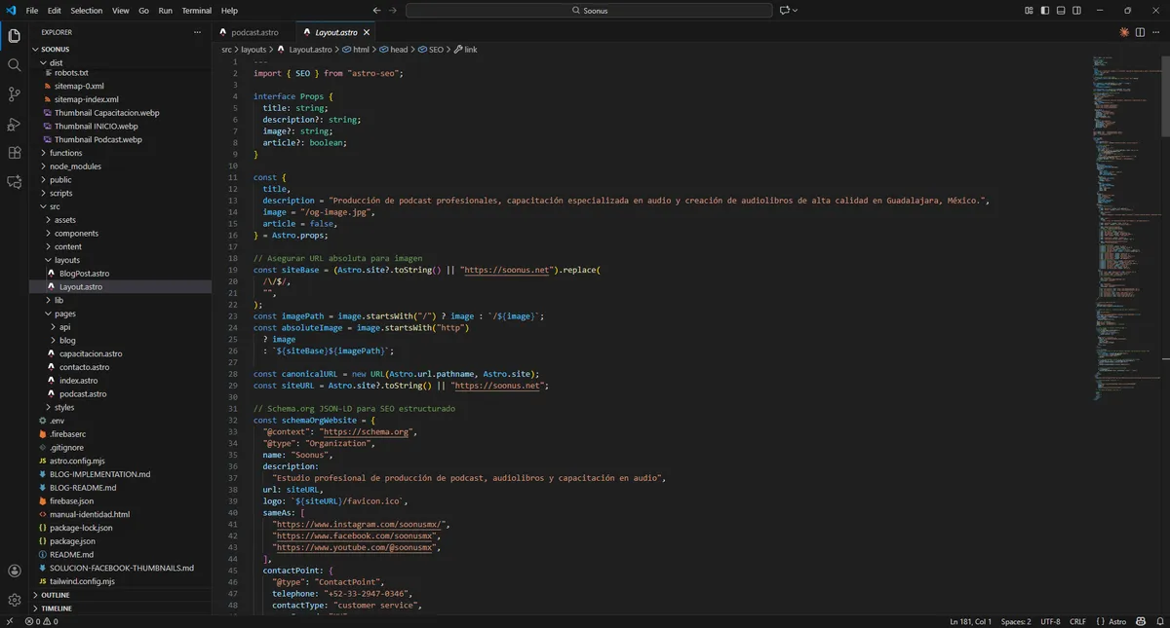Toggle the Secondary Side Bar
This screenshot has width=1170, height=628.
1075,10
